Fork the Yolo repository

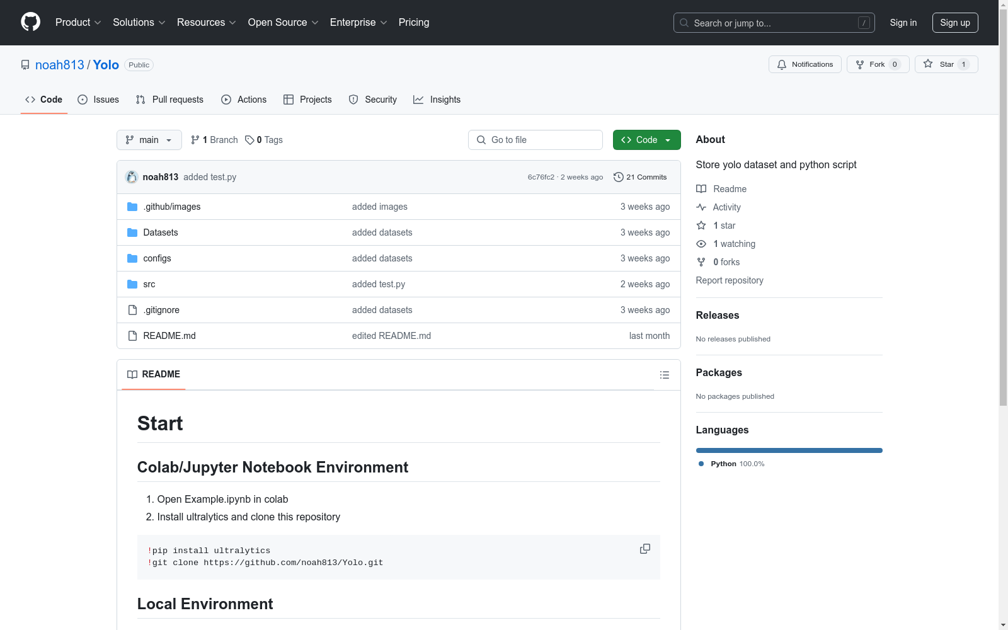click(x=878, y=64)
